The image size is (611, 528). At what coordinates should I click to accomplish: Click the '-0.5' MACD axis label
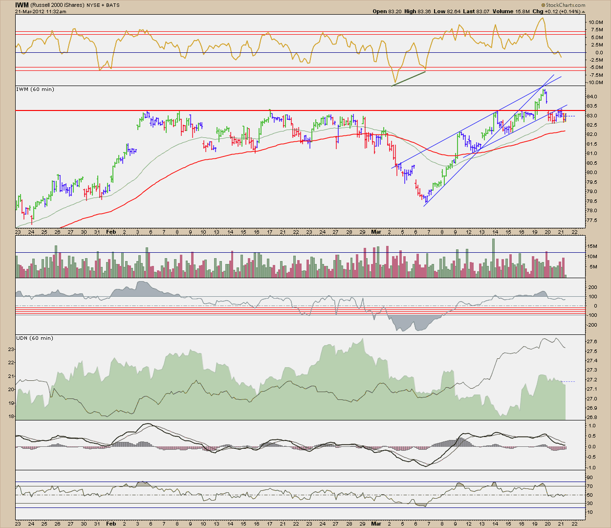point(591,458)
